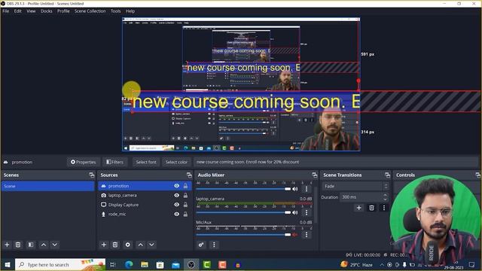Open source properties gear icon
This screenshot has height=271, width=482.
click(127, 245)
